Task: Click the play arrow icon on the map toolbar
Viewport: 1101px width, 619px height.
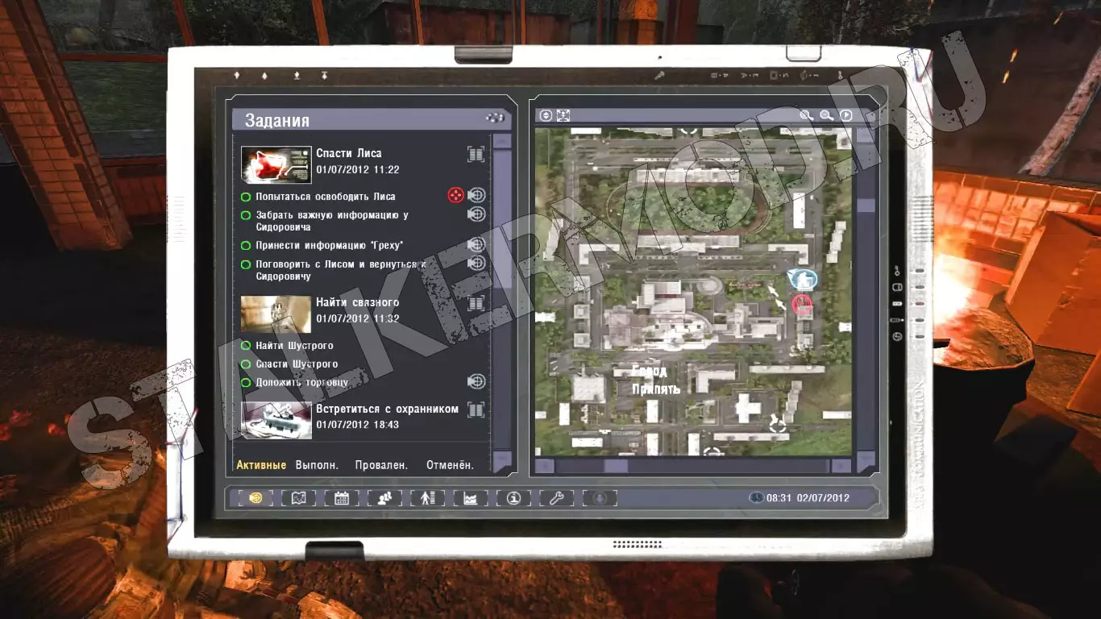Action: click(846, 115)
